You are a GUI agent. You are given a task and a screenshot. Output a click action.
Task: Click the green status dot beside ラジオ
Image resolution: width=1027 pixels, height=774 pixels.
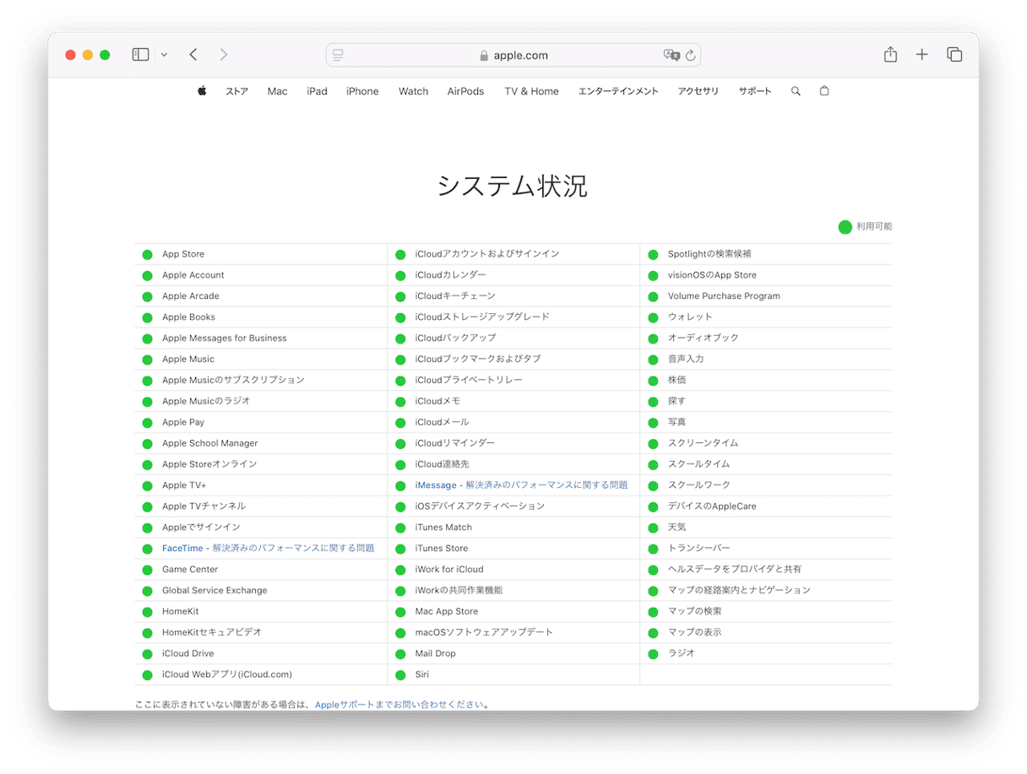click(653, 653)
